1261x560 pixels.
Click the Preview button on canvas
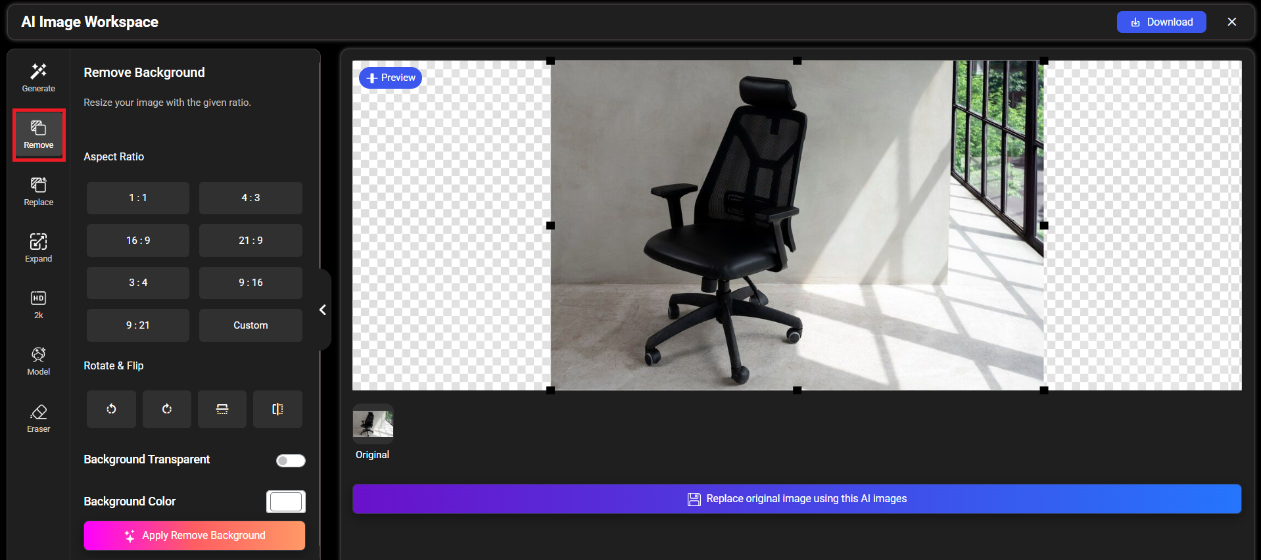391,78
